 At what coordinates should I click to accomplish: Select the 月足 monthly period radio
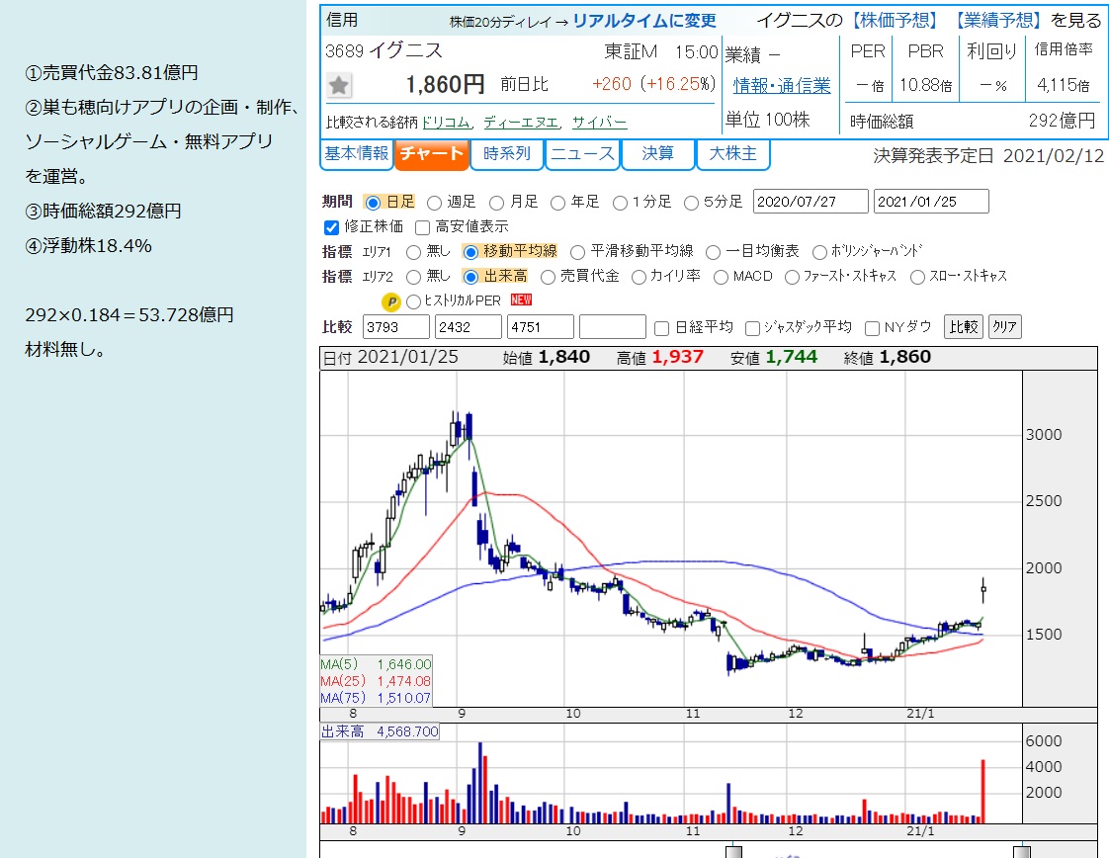tap(496, 203)
